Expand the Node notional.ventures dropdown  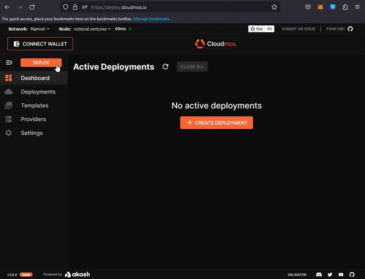coord(92,29)
